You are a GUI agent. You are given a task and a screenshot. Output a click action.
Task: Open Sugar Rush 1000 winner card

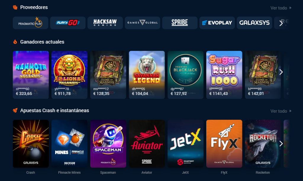click(224, 75)
